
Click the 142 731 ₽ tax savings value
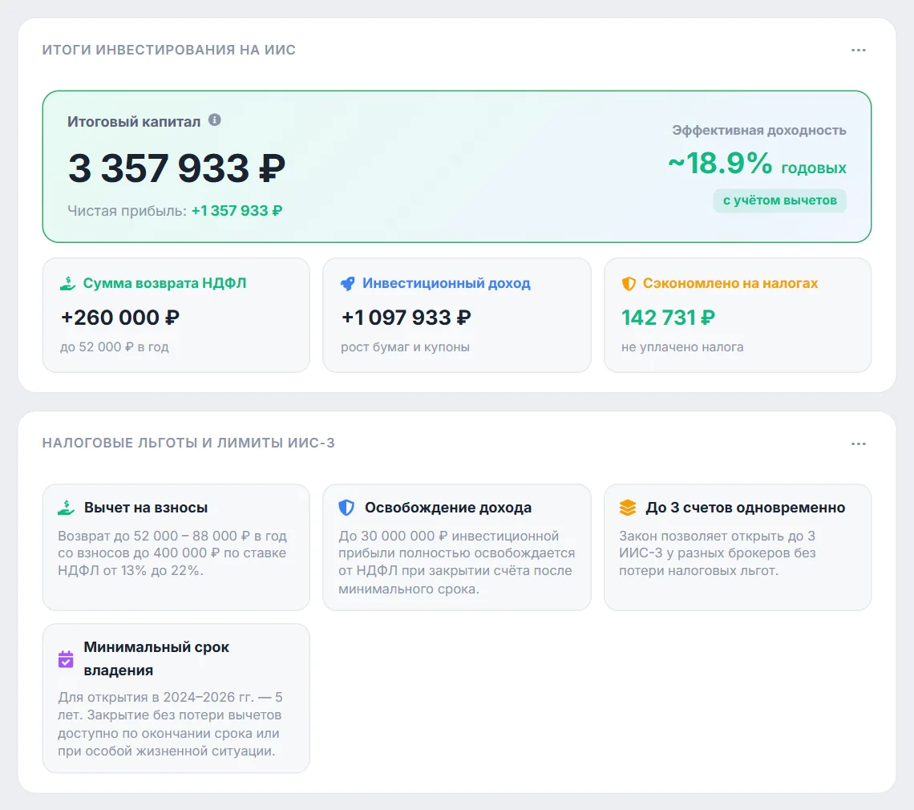click(668, 318)
